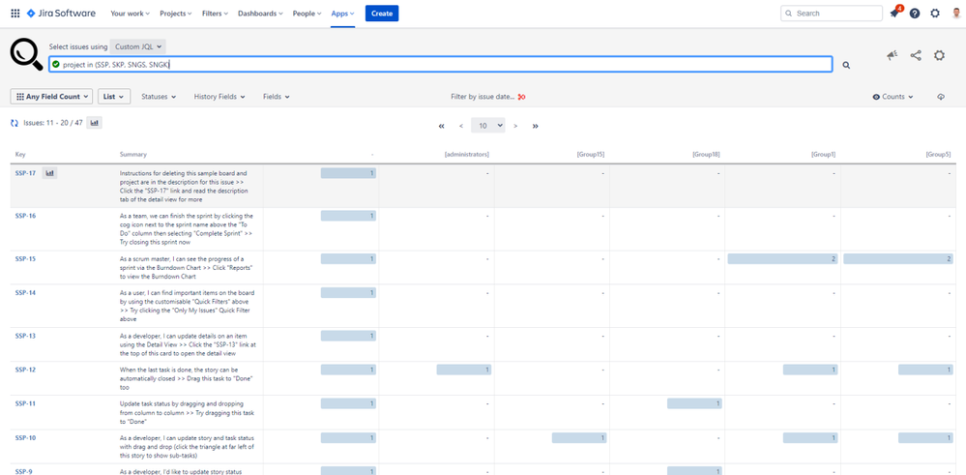Screen dimensions: 966x475
Task: Expand the Fields dropdown
Action: pos(276,97)
